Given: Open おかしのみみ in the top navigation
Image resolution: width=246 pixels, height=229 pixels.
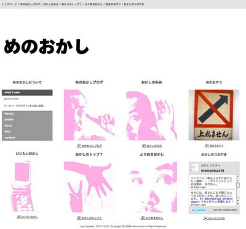Looking at the screenshot, I should click(x=51, y=4).
